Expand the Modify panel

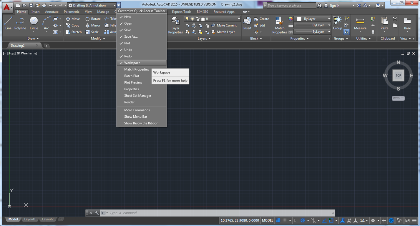point(98,39)
